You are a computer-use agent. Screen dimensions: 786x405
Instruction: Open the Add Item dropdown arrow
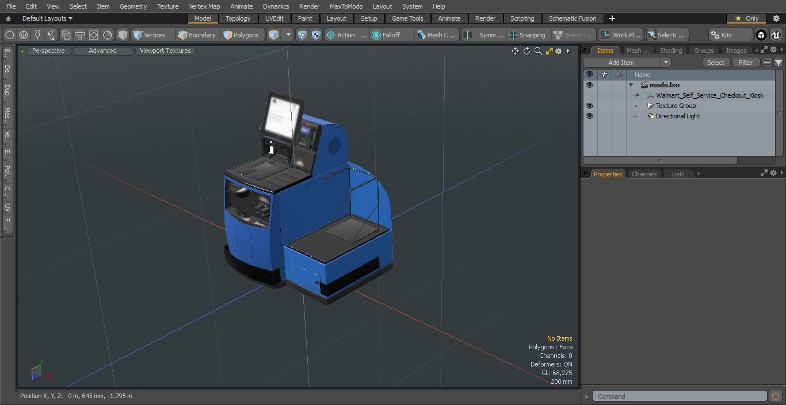click(666, 63)
